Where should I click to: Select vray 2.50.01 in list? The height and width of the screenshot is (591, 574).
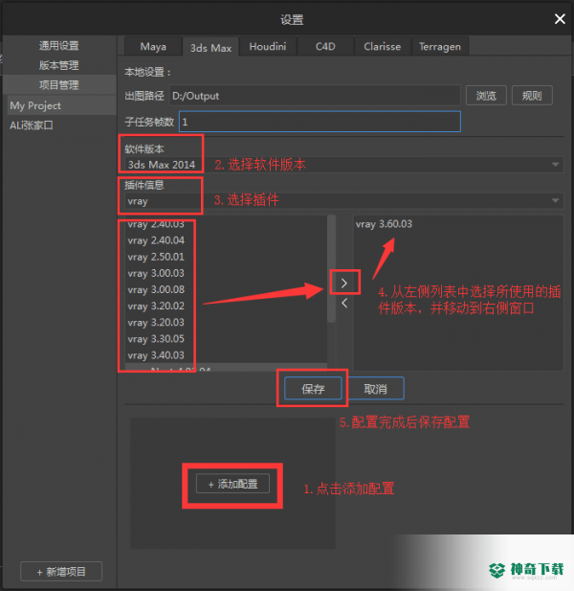(226, 257)
